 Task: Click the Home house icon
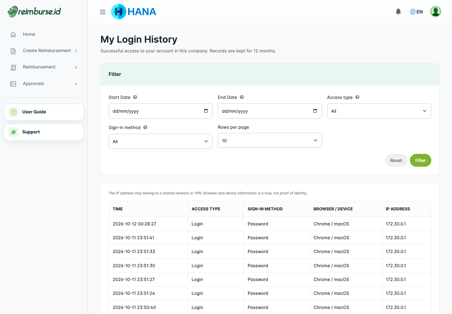pyautogui.click(x=13, y=35)
